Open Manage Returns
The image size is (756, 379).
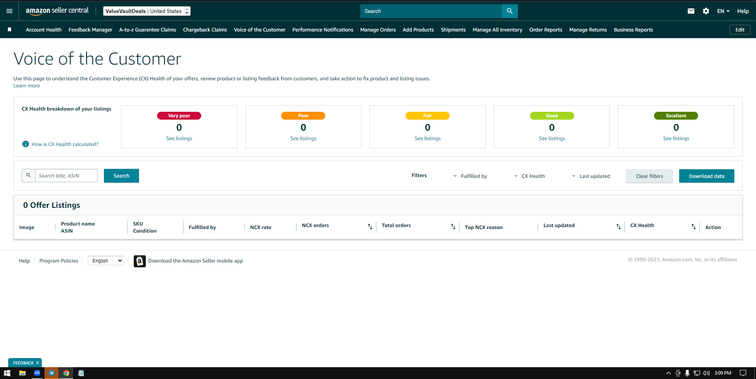(x=588, y=30)
